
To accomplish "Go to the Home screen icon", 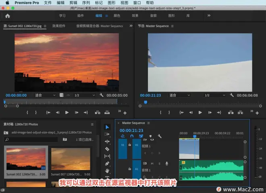I will pos(8,16).
